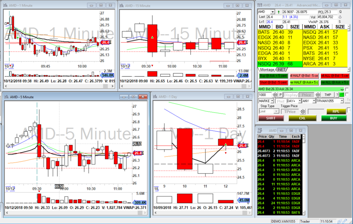Select the Montage tab
The image size is (353, 224).
[268, 69]
